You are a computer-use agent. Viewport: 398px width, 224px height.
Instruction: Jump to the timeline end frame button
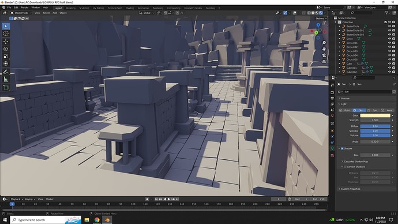[177, 199]
